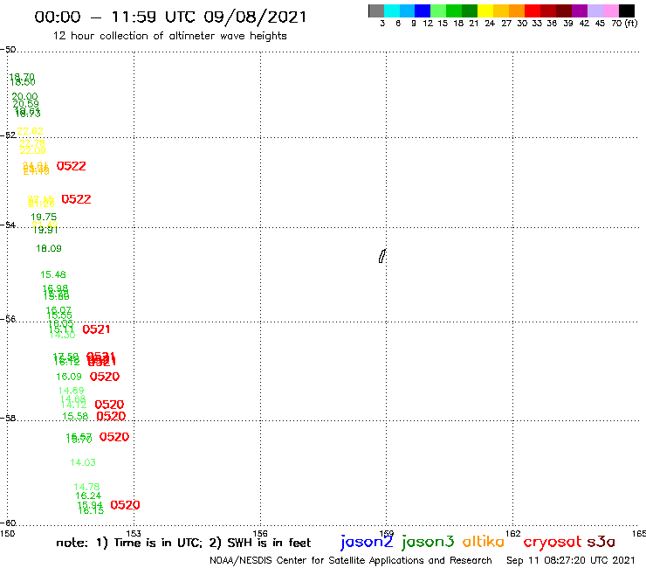
Task: Click the cyan swatch in the color legend
Action: (x=392, y=10)
